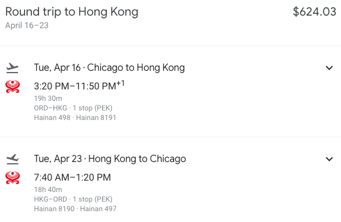Click Hainan 8190 · Hainan 497 flight numbers

pos(75,209)
